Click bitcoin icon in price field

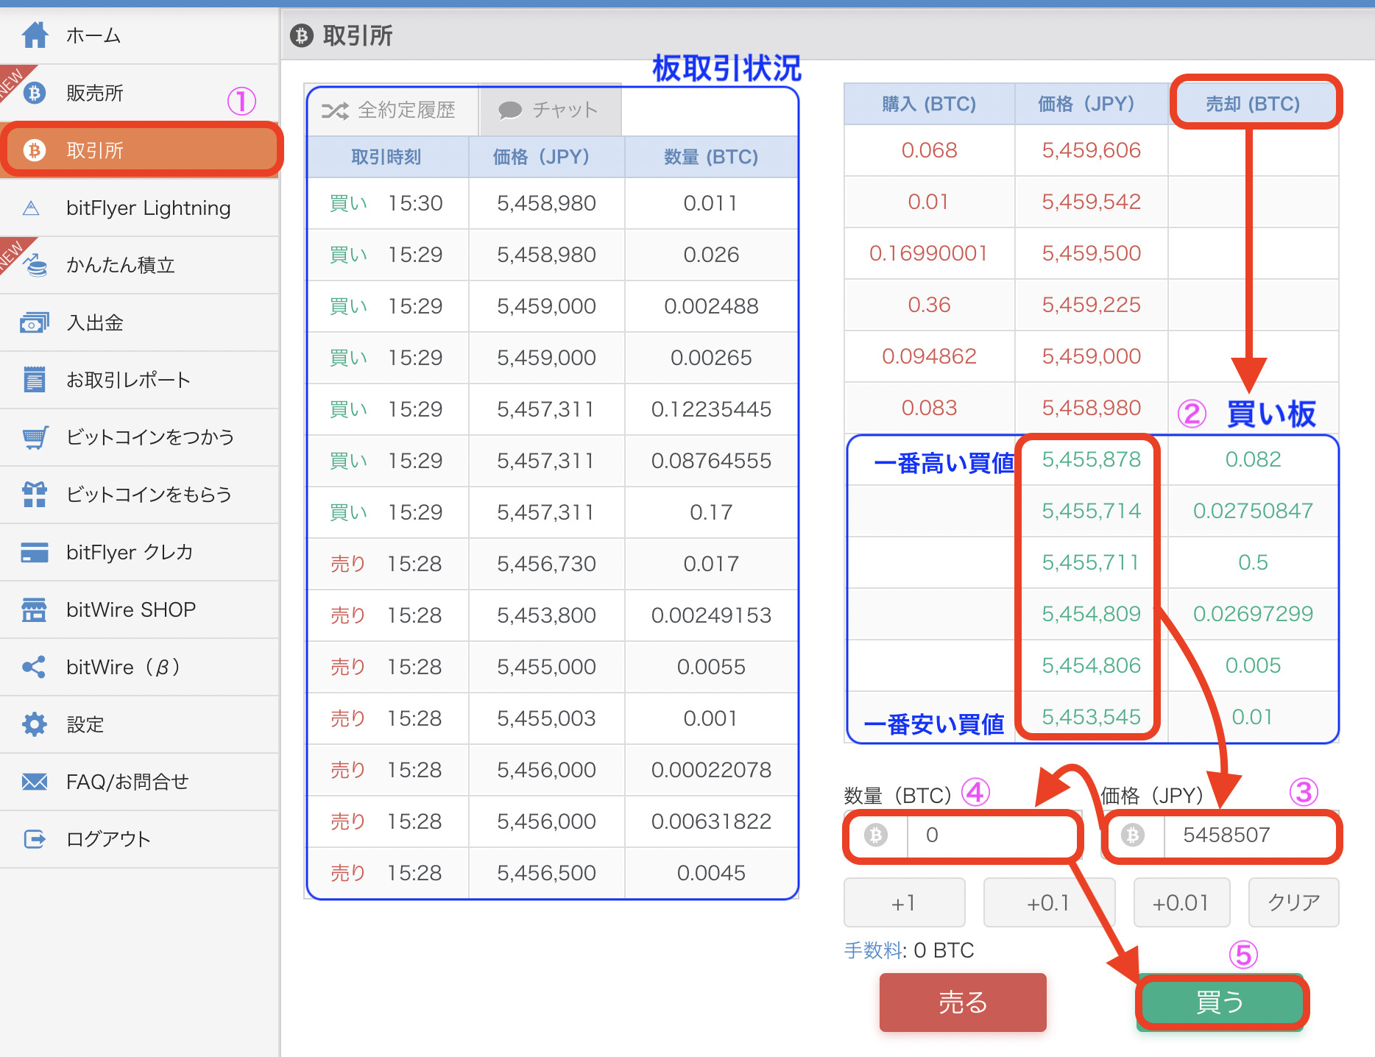click(1133, 835)
